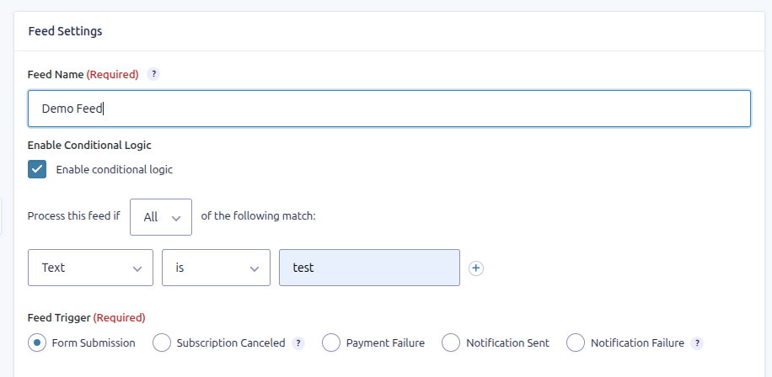This screenshot has height=377, width=772.
Task: Click the Feed Settings heading
Action: [x=65, y=31]
